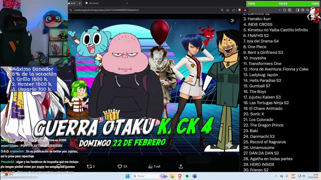Click the media control icon beside extensions
The width and height of the screenshot is (321, 180).
click(x=290, y=10)
